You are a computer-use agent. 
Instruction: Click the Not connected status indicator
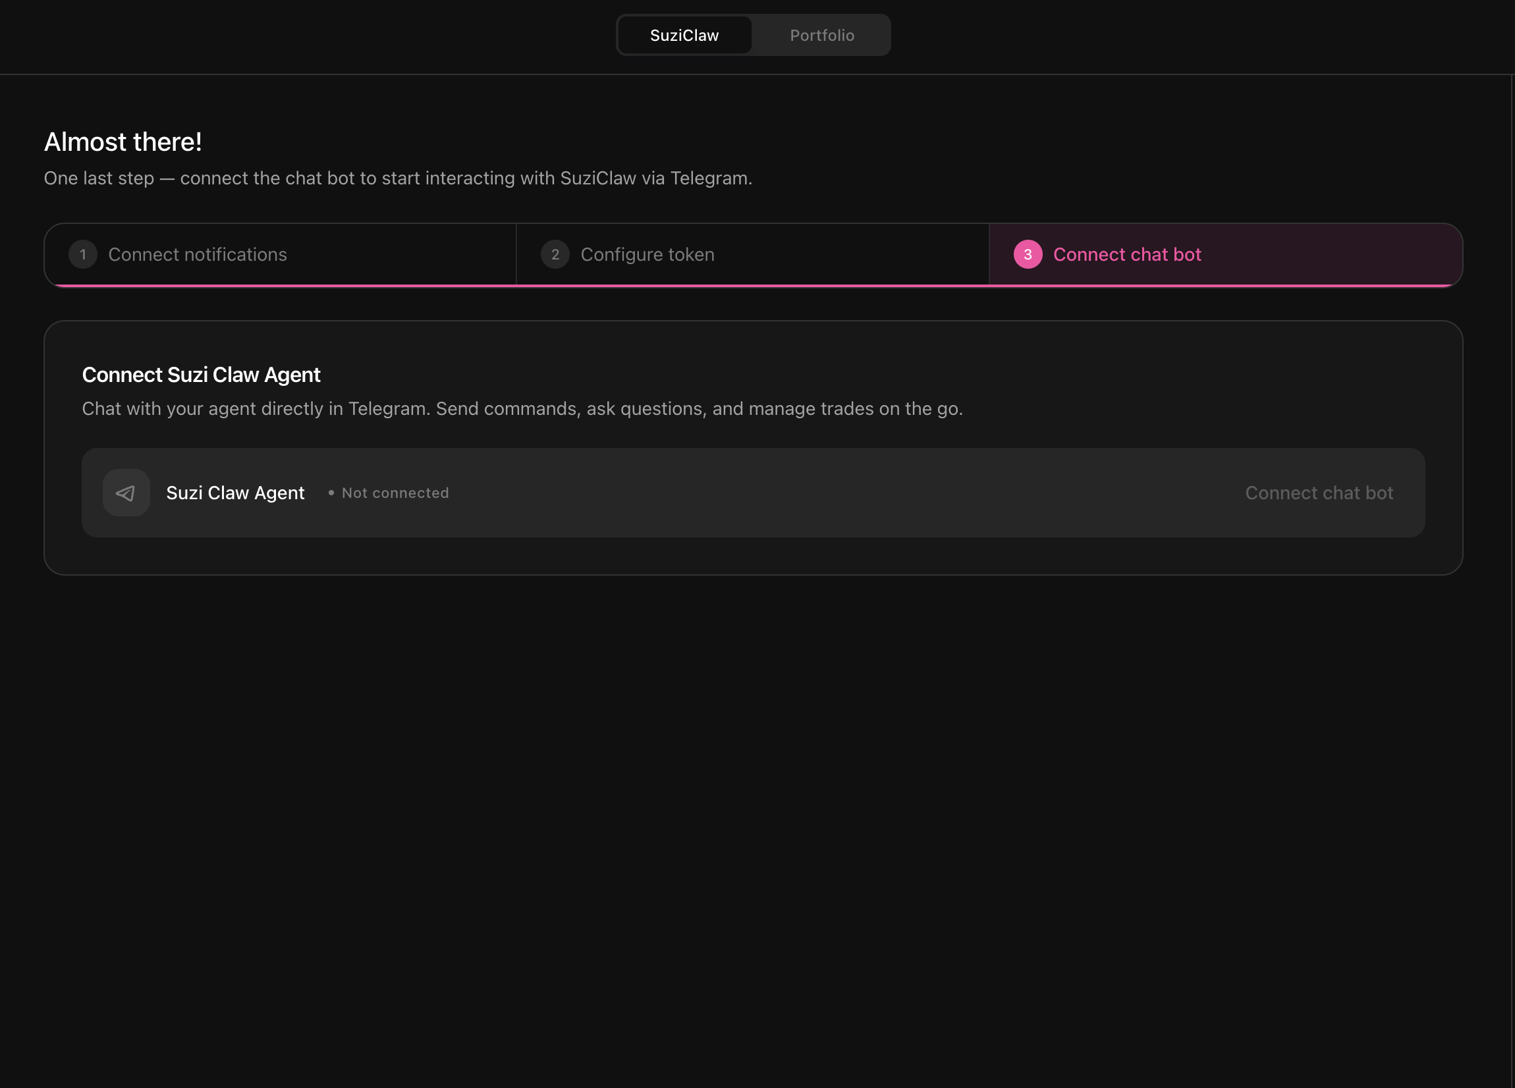coord(395,493)
